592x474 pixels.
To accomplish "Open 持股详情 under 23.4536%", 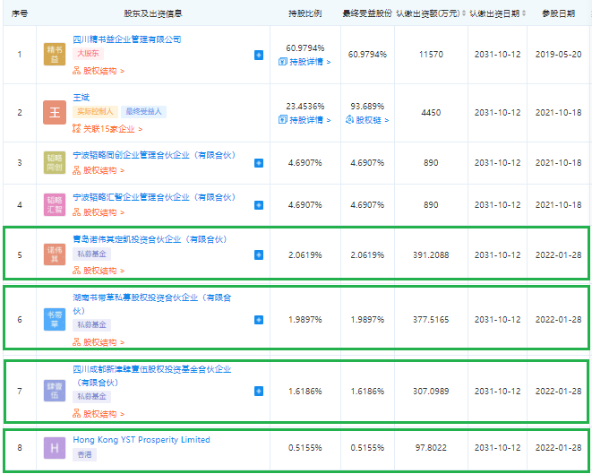I will pyautogui.click(x=305, y=120).
